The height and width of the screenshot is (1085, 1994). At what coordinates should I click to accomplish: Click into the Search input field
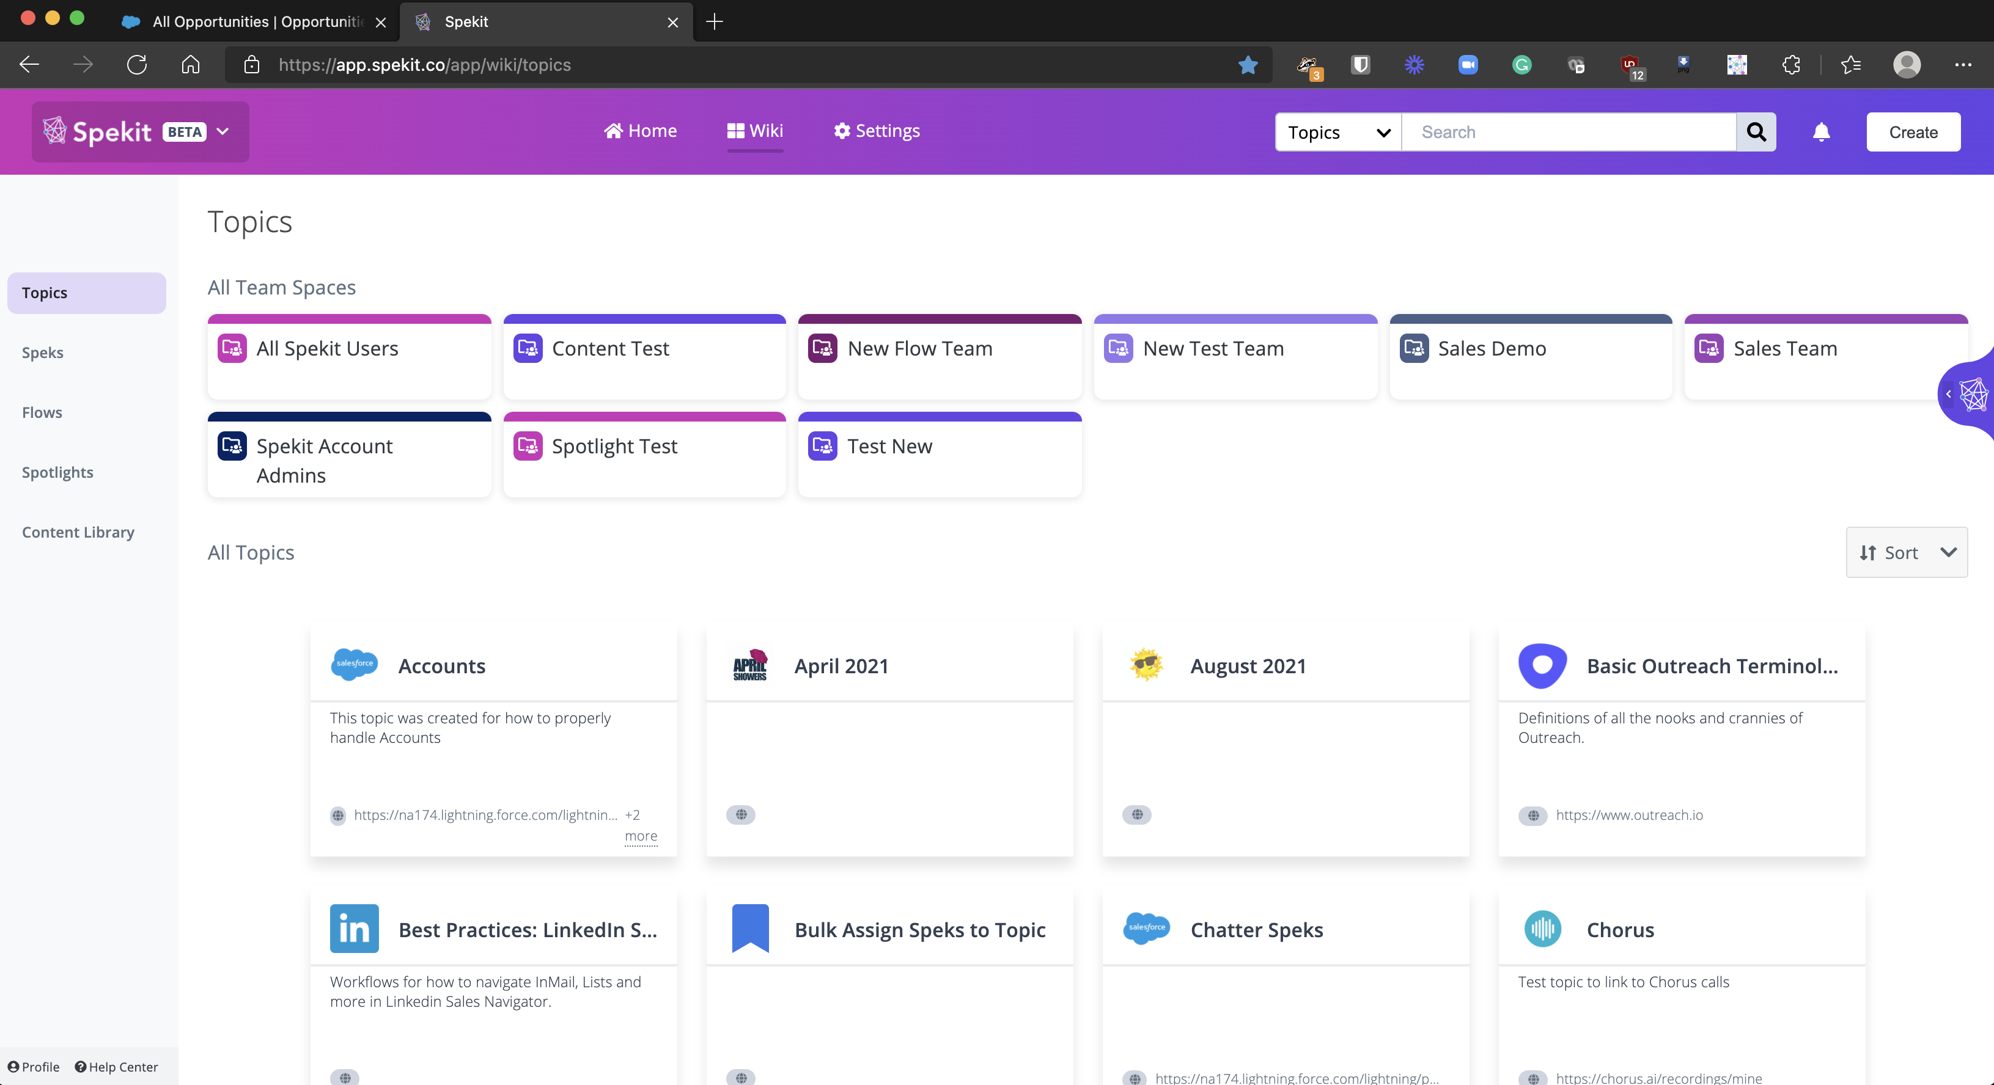[x=1569, y=132]
